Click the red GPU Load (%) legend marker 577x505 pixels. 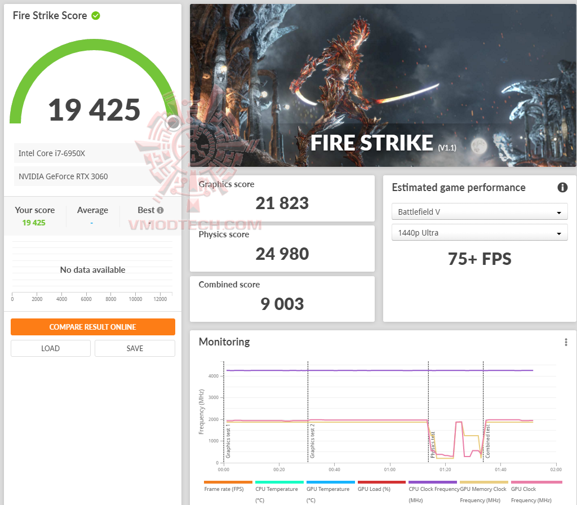(381, 482)
